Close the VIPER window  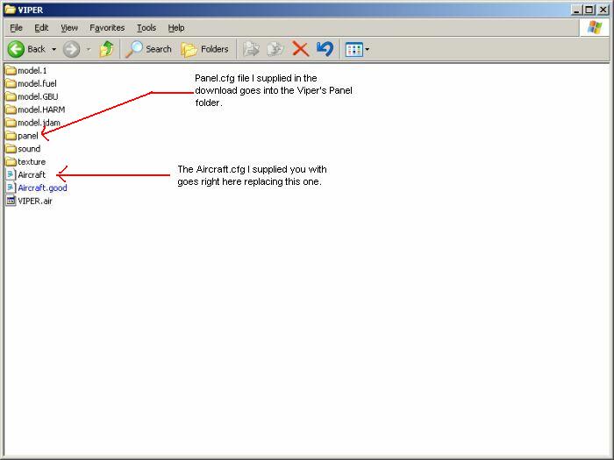(x=603, y=10)
